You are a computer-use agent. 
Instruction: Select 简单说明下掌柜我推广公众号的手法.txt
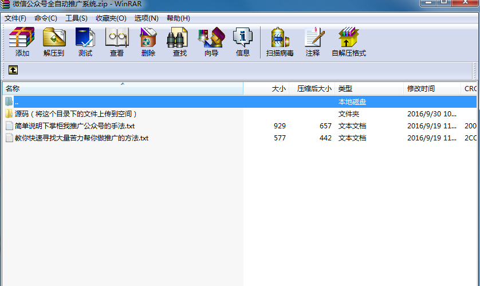[74, 126]
